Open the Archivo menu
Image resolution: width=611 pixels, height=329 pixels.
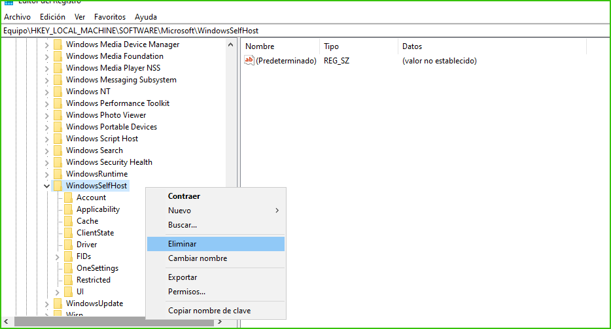pos(17,17)
